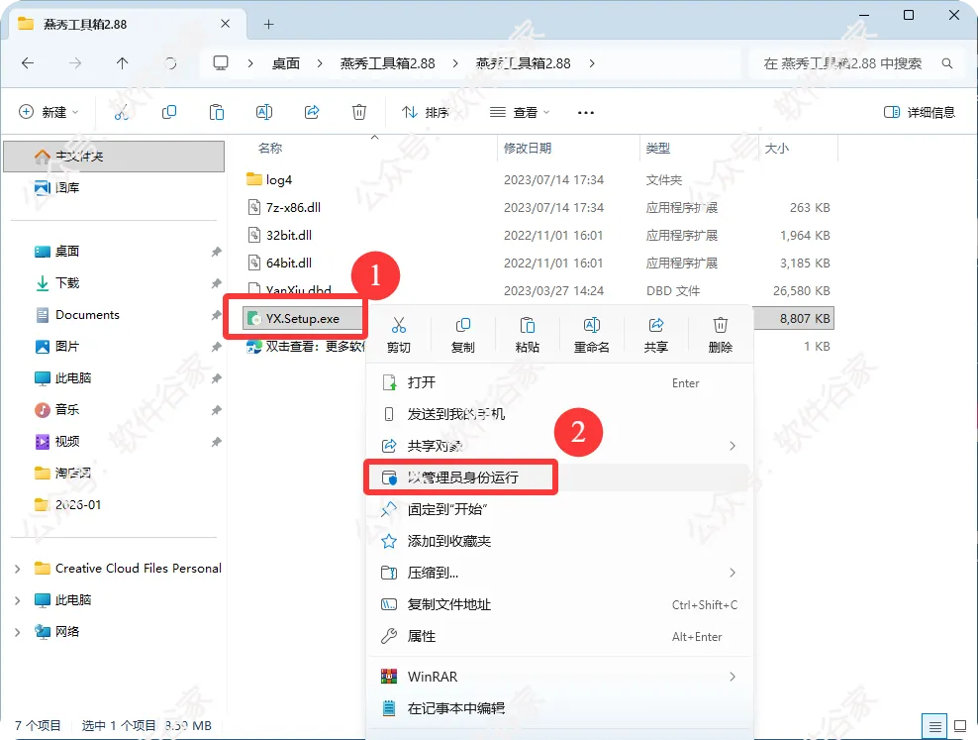This screenshot has height=740, width=978.
Task: Refresh the current folder view
Action: point(170,63)
